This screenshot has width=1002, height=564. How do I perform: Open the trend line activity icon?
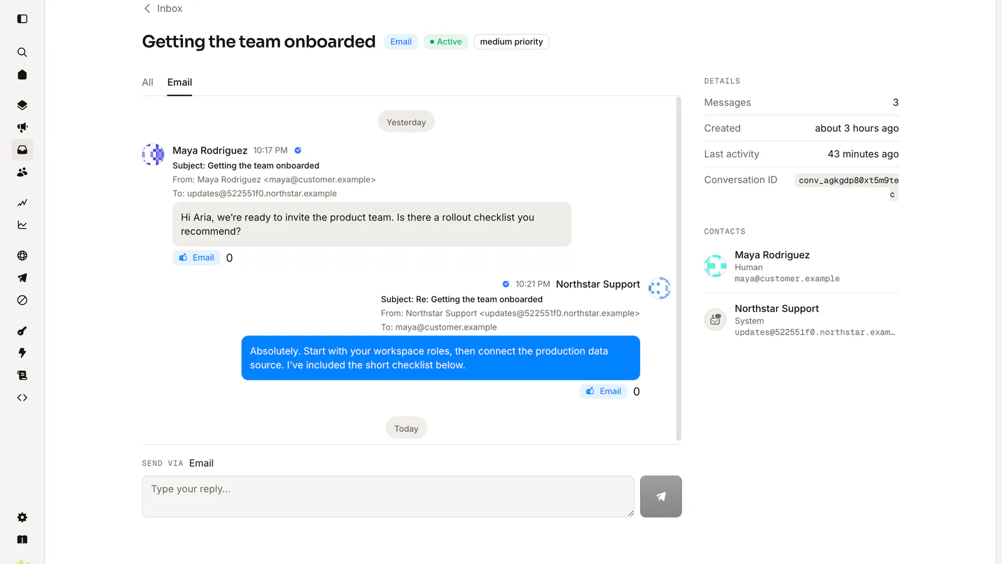23,203
